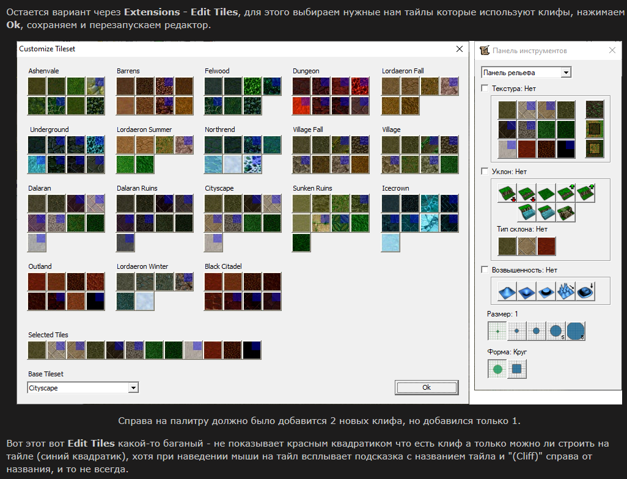Screen dimensions: 627x479
Task: Toggle the Уклон checkbox
Action: (x=485, y=172)
